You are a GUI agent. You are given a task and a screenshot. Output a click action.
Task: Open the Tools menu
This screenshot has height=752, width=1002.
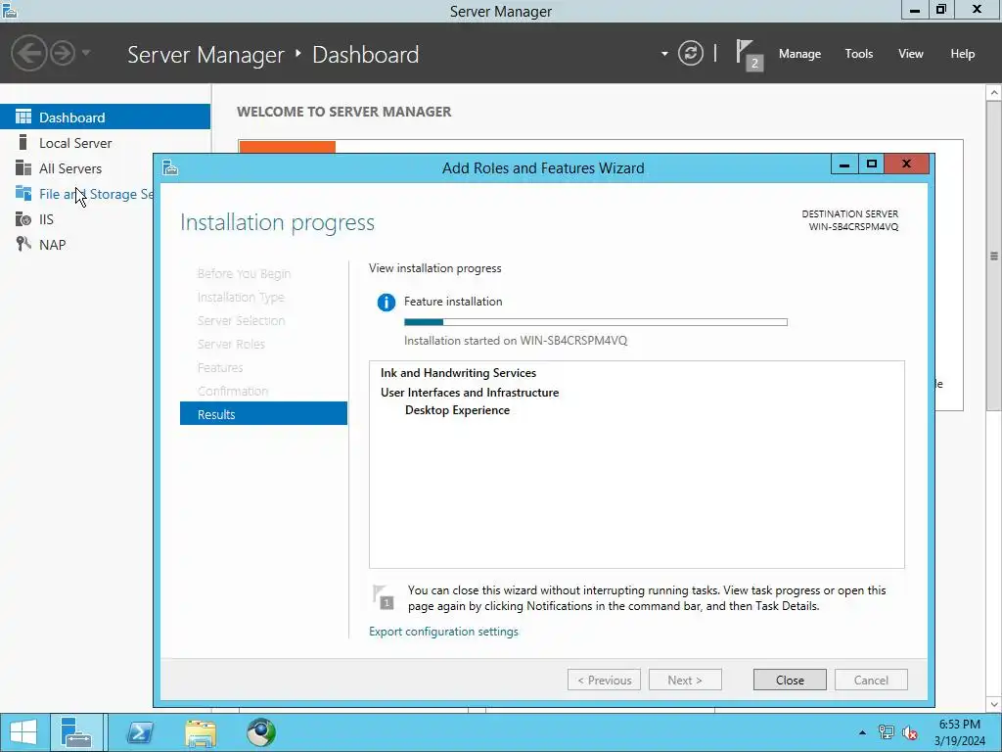coord(858,54)
